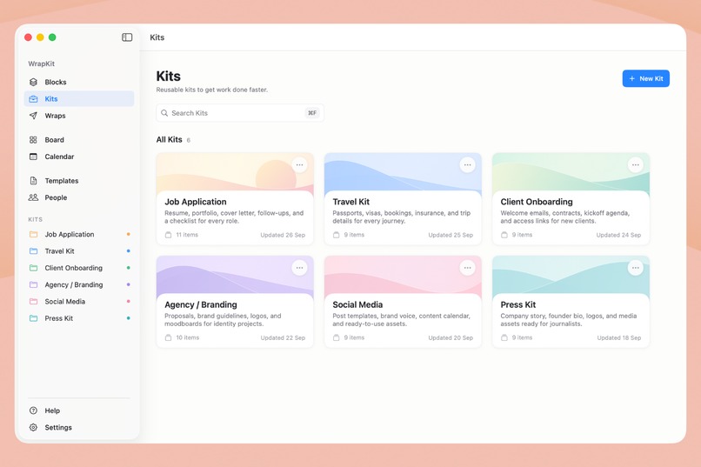The height and width of the screenshot is (467, 701).
Task: Select Social Media in sidebar list
Action: [78, 302]
